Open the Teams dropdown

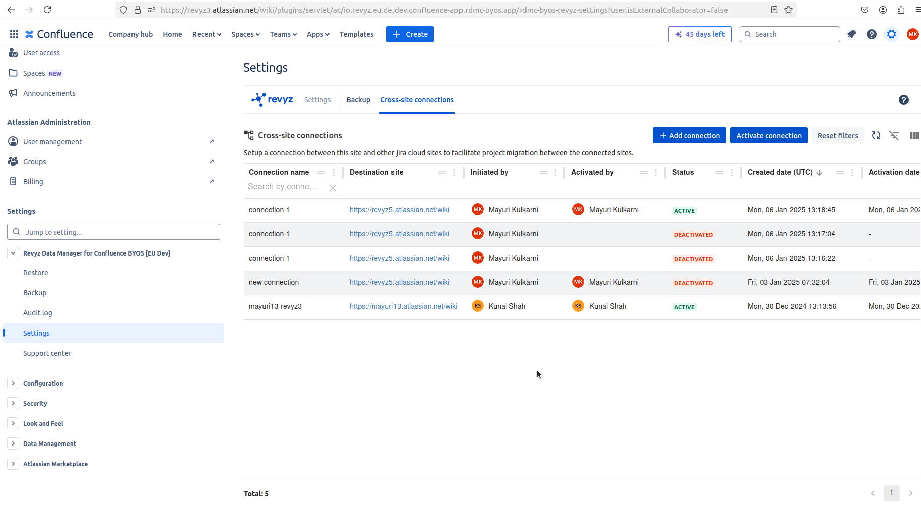point(283,34)
